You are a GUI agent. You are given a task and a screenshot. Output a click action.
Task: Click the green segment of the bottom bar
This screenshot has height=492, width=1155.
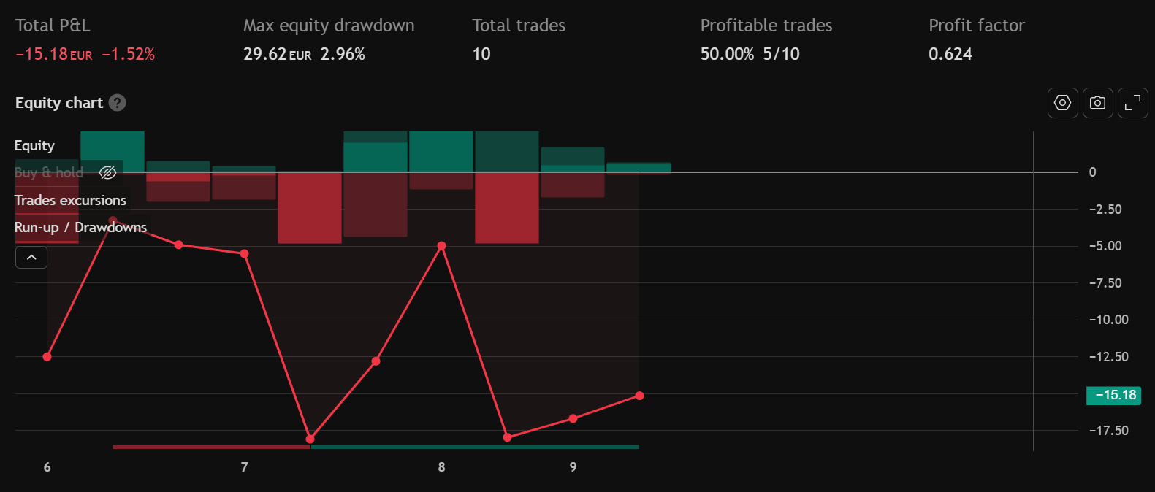click(x=475, y=446)
